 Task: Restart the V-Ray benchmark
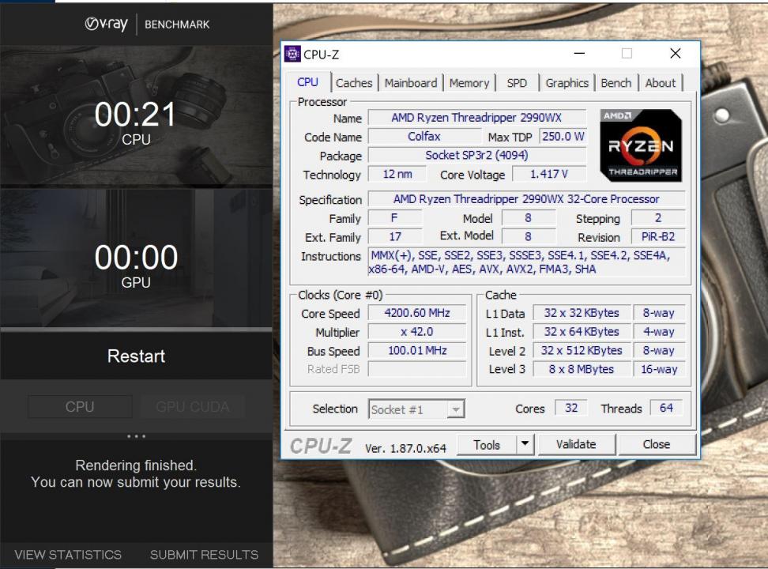coord(136,356)
